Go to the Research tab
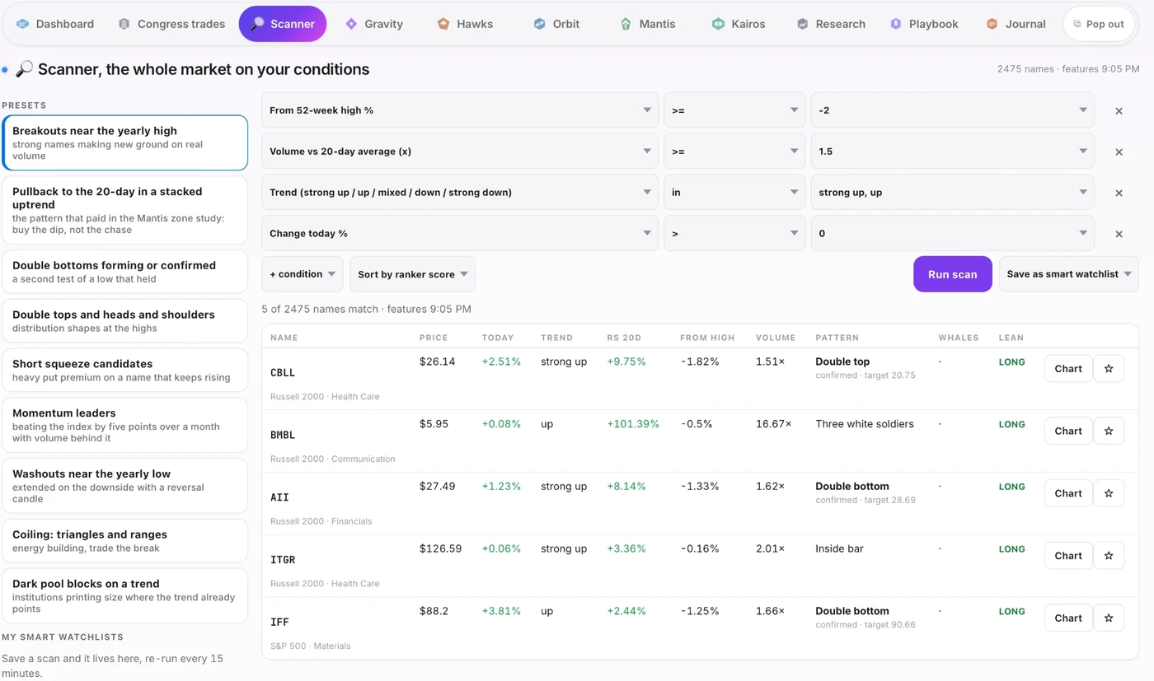1154x681 pixels. (x=831, y=24)
